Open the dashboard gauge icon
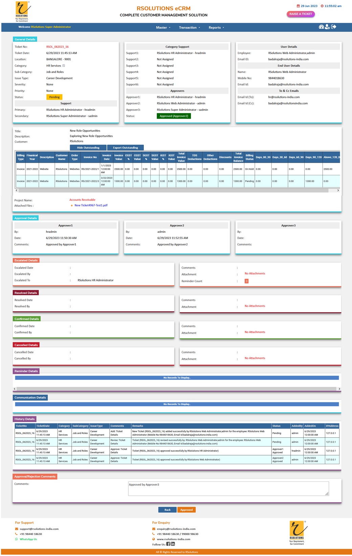 (321, 27)
